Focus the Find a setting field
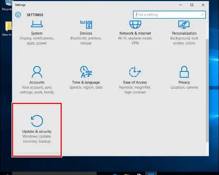219x175 pixels. pyautogui.click(x=169, y=15)
